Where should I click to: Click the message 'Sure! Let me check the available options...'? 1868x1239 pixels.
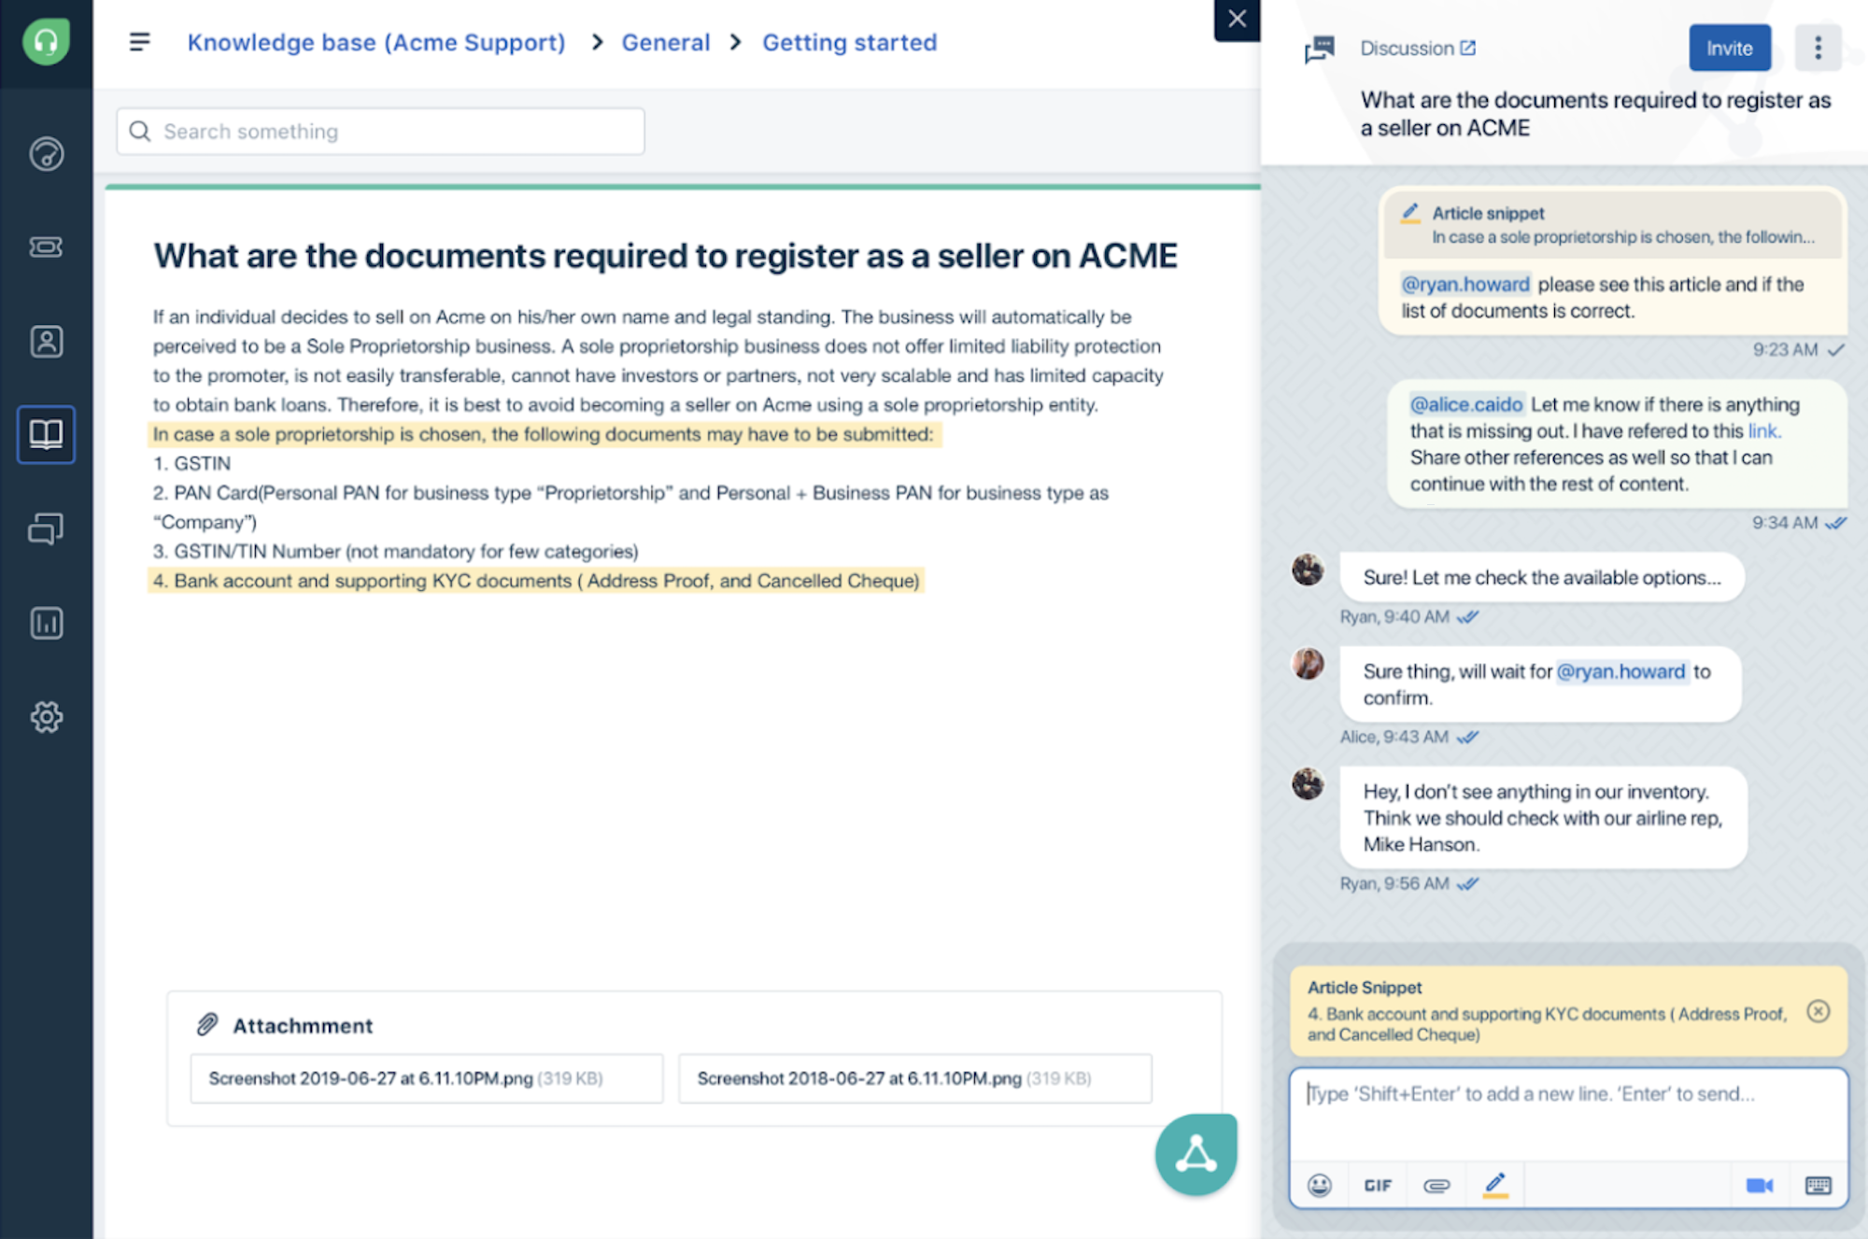pyautogui.click(x=1542, y=577)
